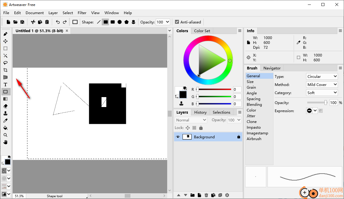Viewport: 344px width, 199px height.
Task: Open the brush Type dropdown showing Circular
Action: pos(322,76)
